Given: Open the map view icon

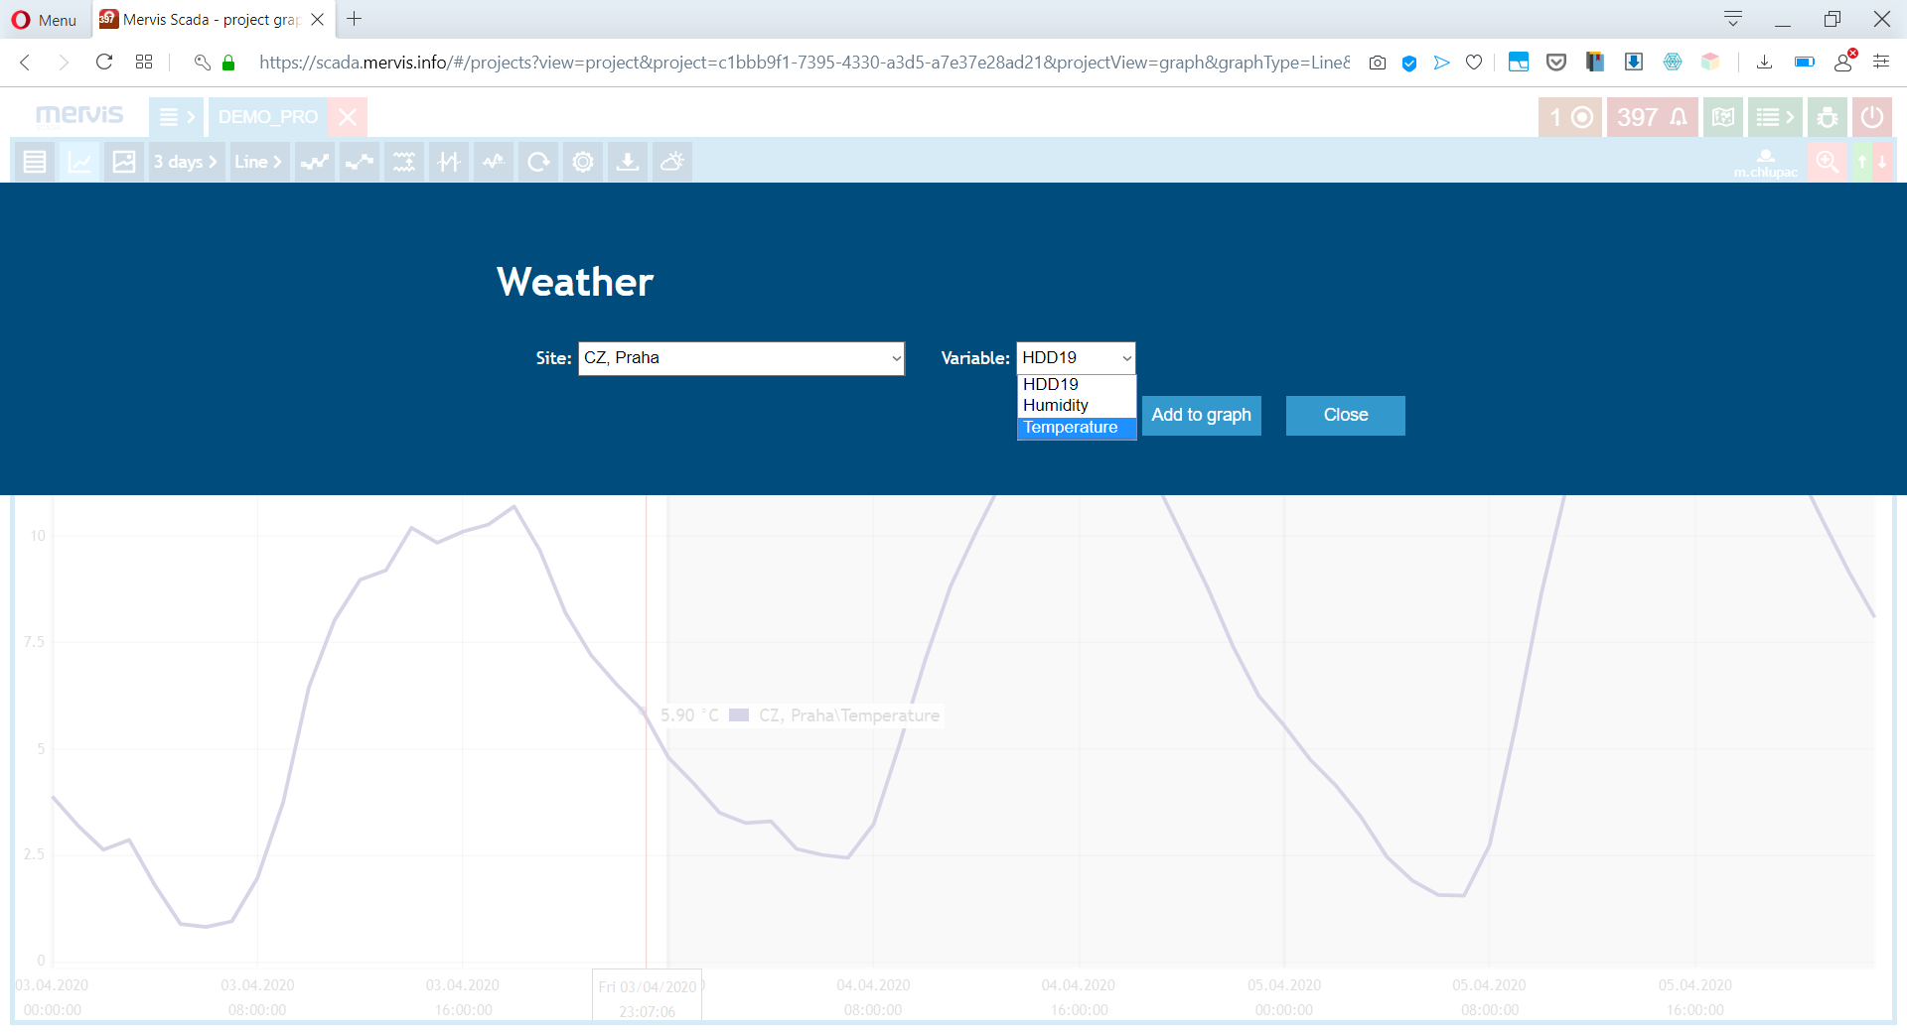Looking at the screenshot, I should coord(1722,116).
